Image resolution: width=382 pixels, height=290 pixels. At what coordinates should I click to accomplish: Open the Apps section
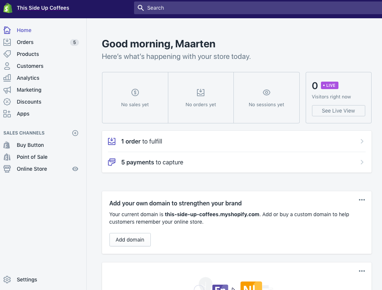click(23, 114)
